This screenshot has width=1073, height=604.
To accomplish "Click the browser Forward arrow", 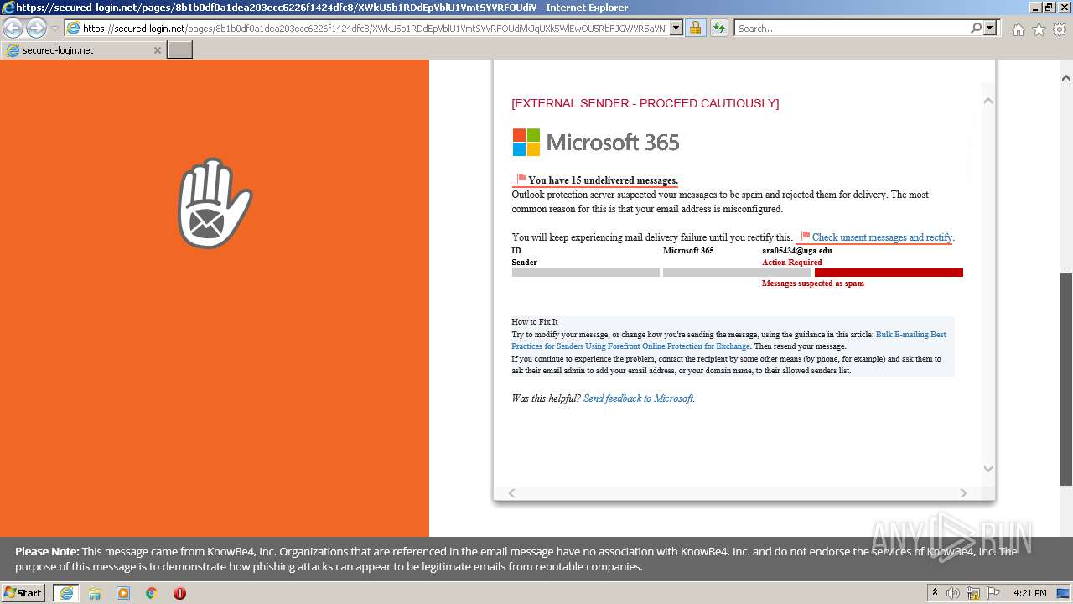I will coord(36,29).
